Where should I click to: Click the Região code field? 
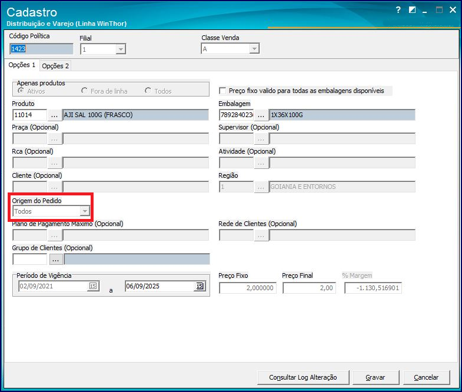(x=237, y=187)
